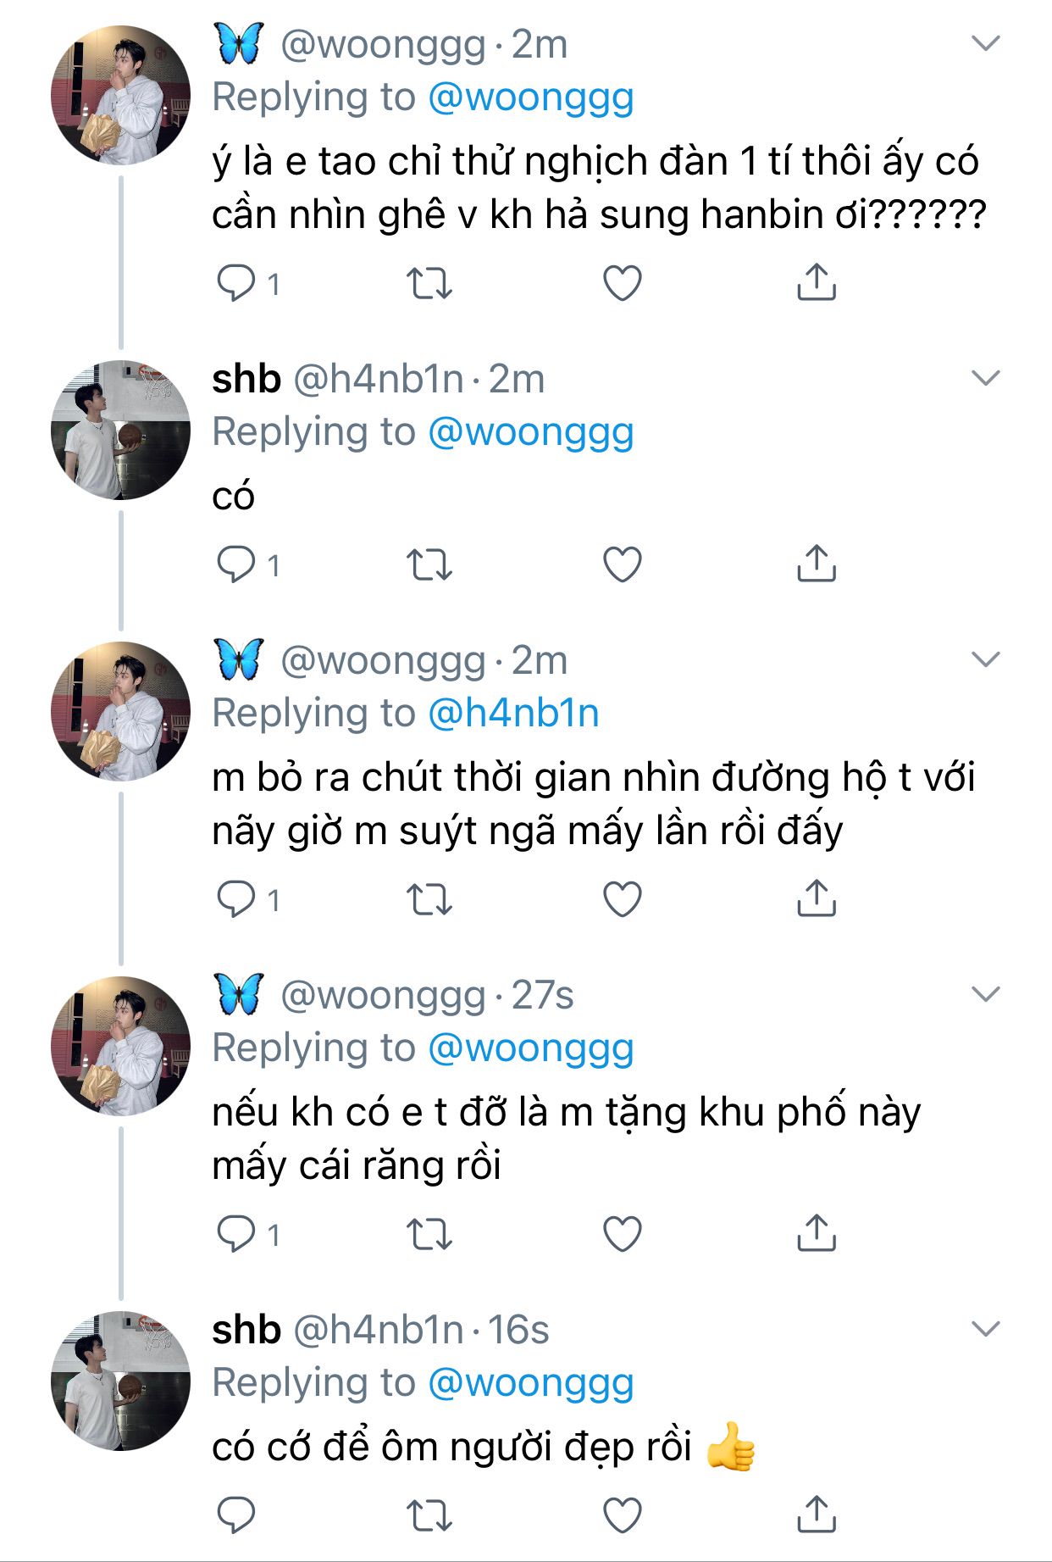Open the shb display name on the 'có' tweet
The image size is (1052, 1562).
coord(246,379)
